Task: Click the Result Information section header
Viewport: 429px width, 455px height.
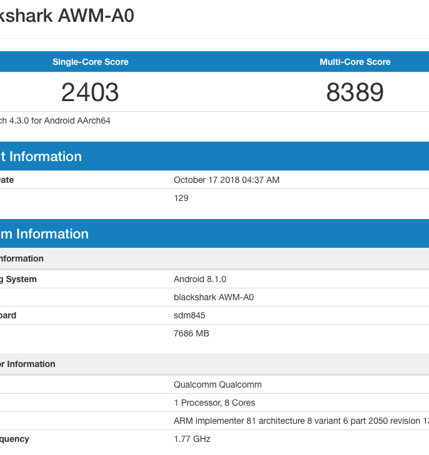Action: 41,156
